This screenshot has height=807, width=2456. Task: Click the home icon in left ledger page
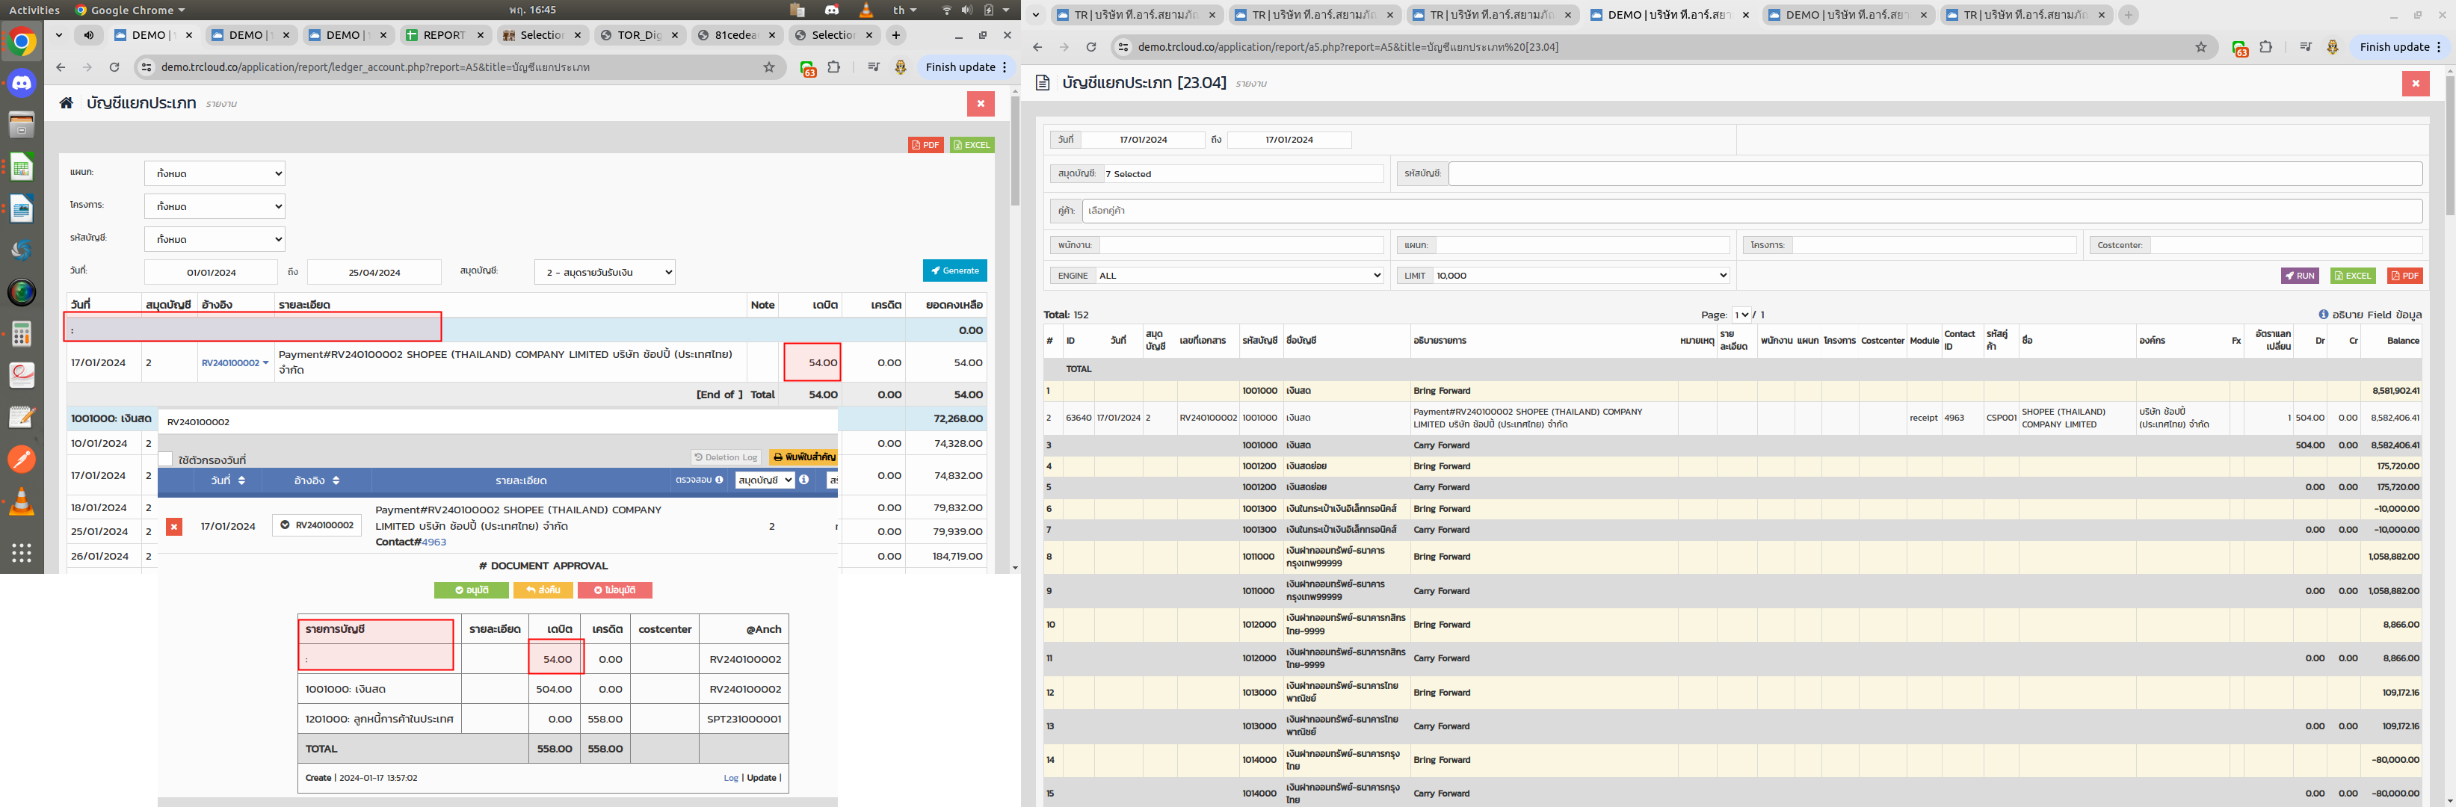click(x=66, y=103)
